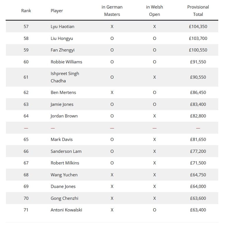Click Gong Chenzhi's name

(x=64, y=198)
